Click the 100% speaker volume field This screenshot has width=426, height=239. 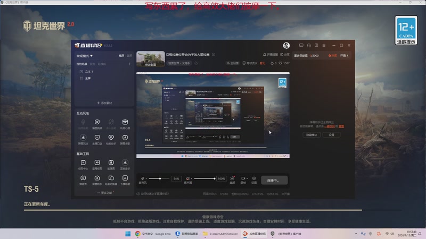[x=222, y=178]
